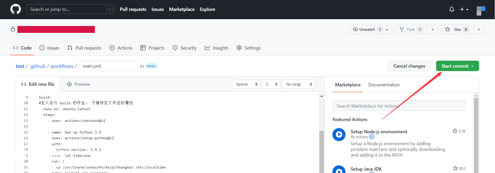Image resolution: width=495 pixels, height=173 pixels.
Task: Select the Edit new file tab
Action: tap(38, 84)
